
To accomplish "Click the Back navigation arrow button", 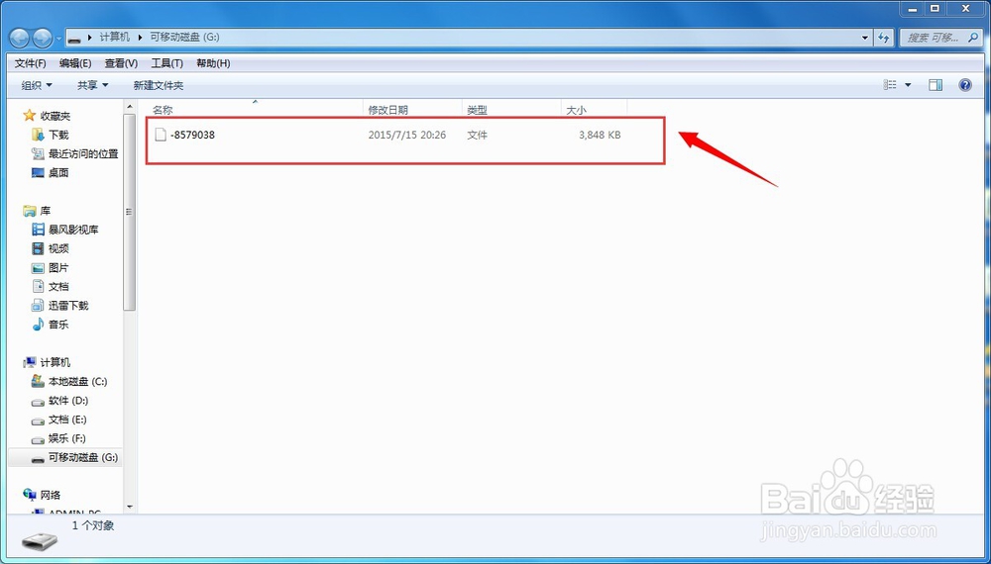I will click(x=19, y=38).
